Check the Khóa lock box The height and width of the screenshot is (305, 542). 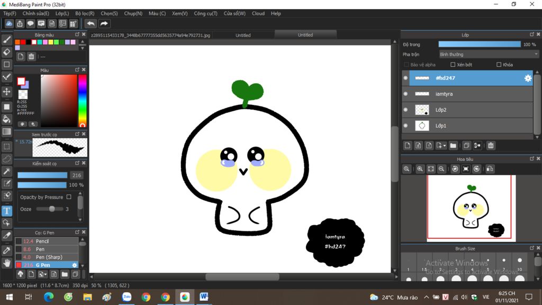(x=499, y=65)
